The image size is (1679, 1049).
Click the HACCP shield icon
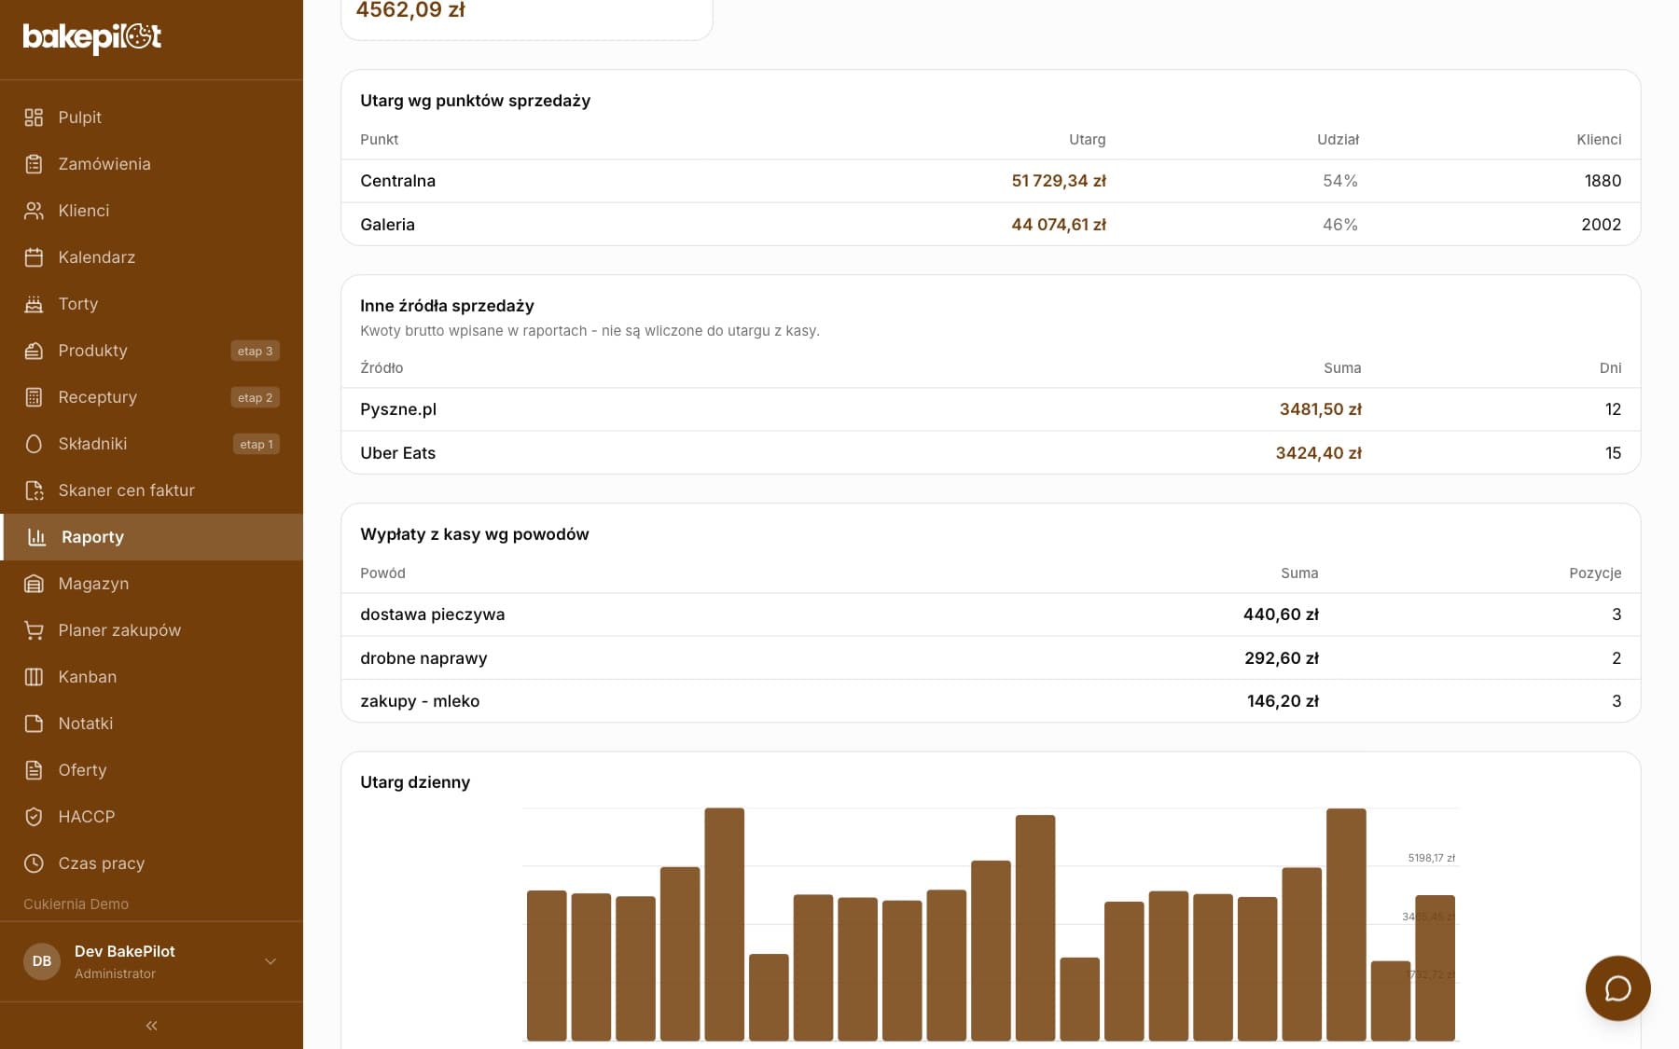point(34,817)
